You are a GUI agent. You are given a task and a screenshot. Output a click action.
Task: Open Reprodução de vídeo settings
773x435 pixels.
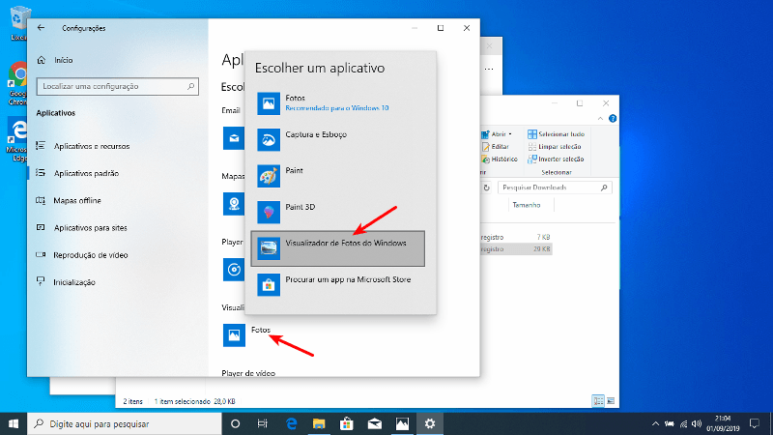tap(91, 255)
